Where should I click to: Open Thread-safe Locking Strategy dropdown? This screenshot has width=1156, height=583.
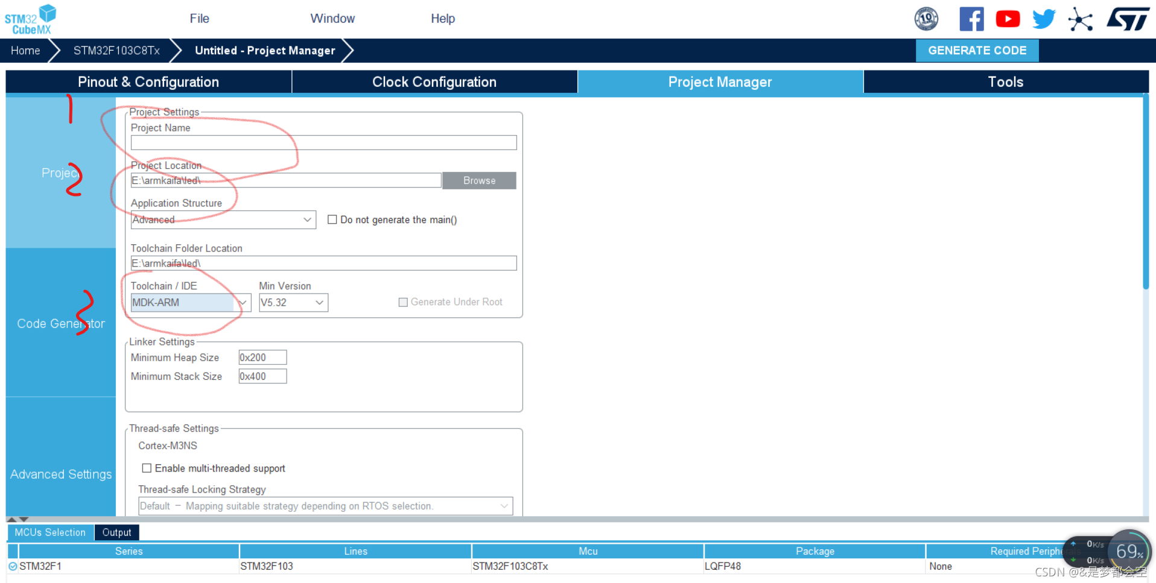pyautogui.click(x=326, y=506)
